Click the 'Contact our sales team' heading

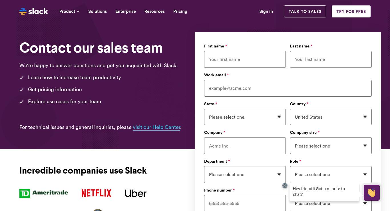click(91, 48)
